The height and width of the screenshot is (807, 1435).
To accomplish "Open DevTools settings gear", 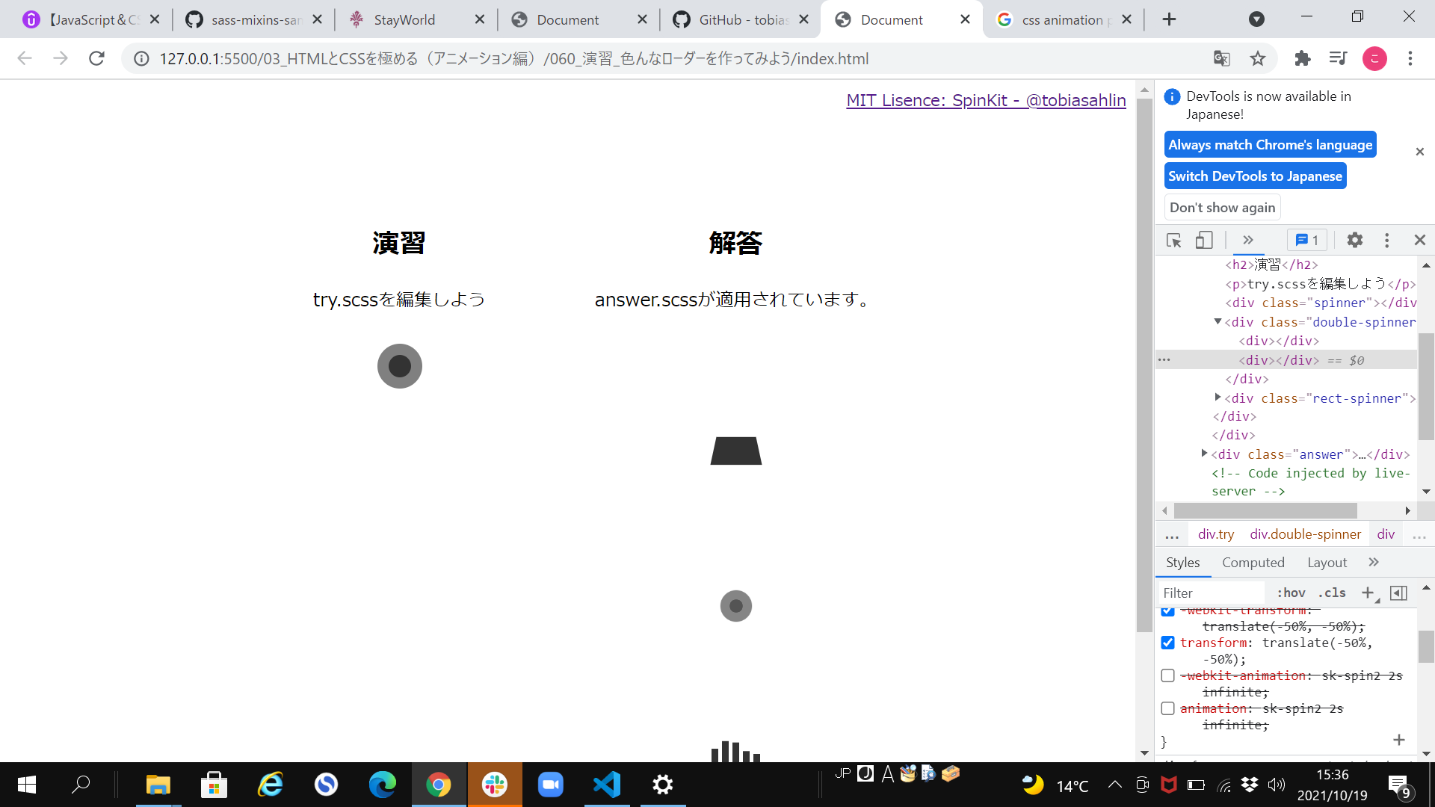I will pos(1354,240).
